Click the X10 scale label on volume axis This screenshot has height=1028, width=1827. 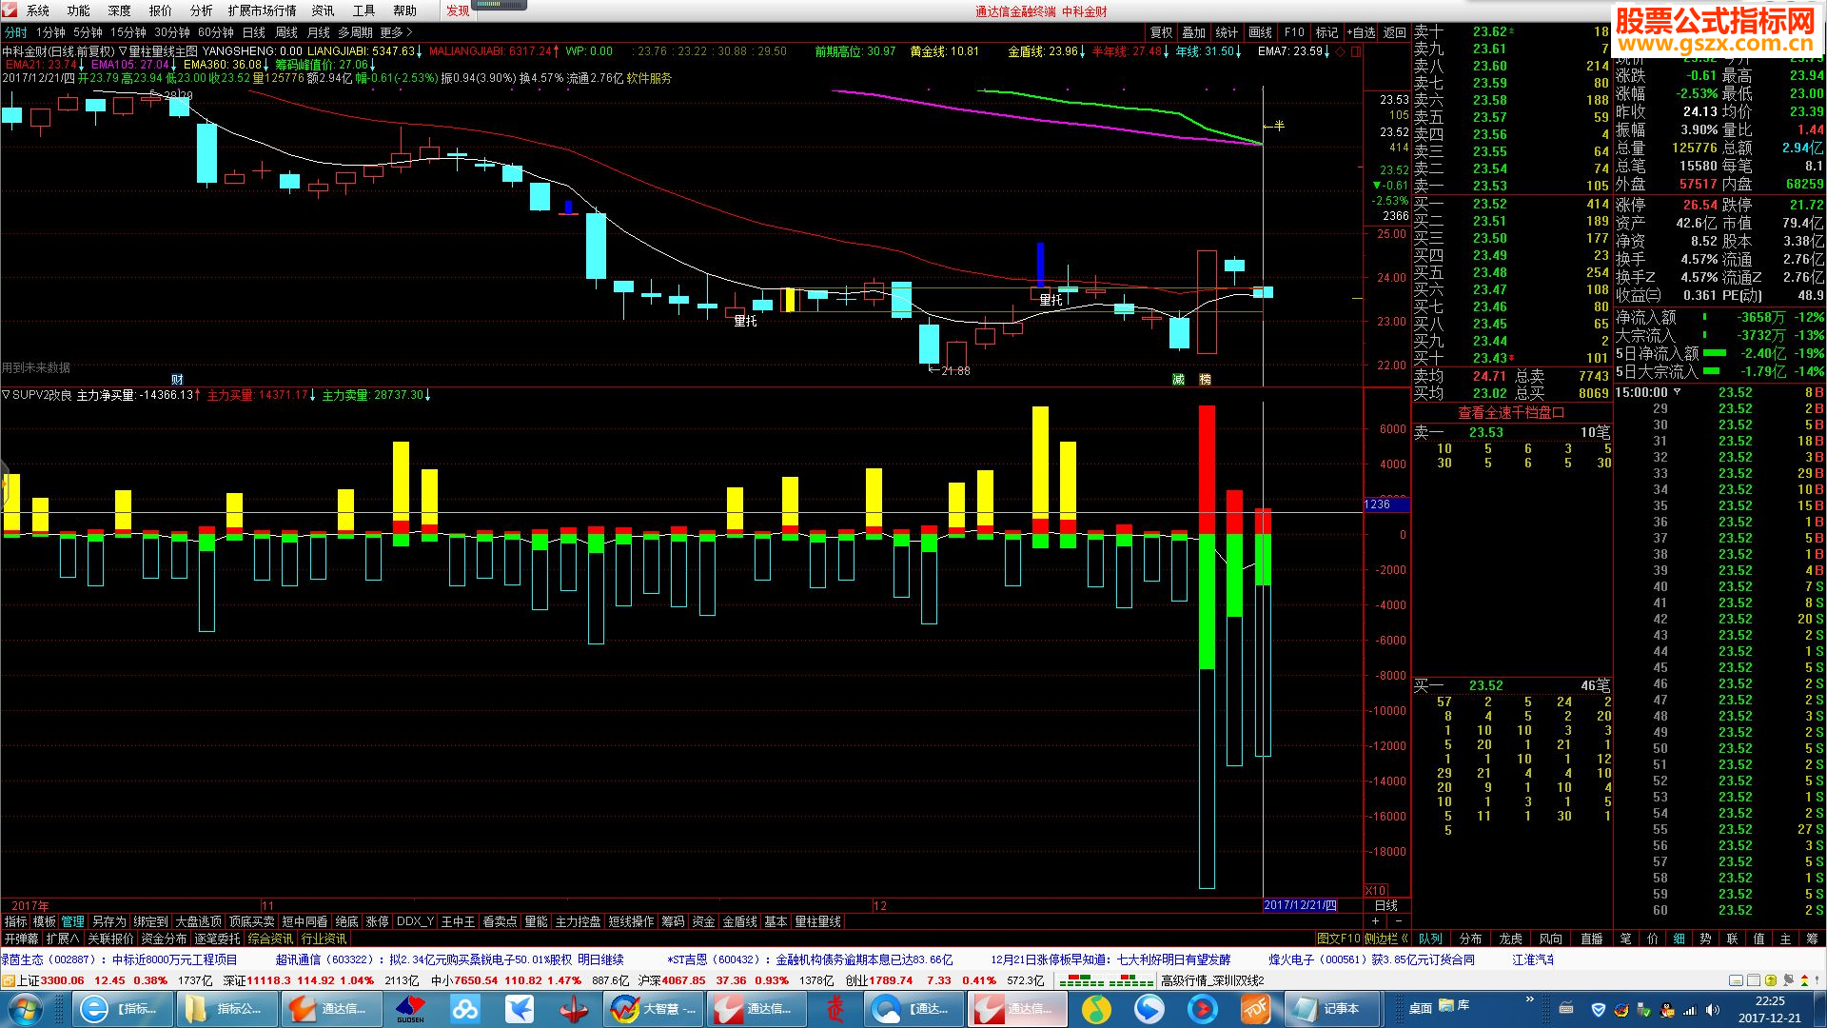1376,891
